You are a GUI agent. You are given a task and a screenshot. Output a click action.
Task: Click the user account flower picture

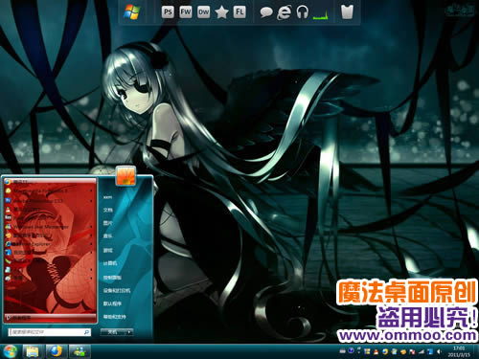(125, 175)
